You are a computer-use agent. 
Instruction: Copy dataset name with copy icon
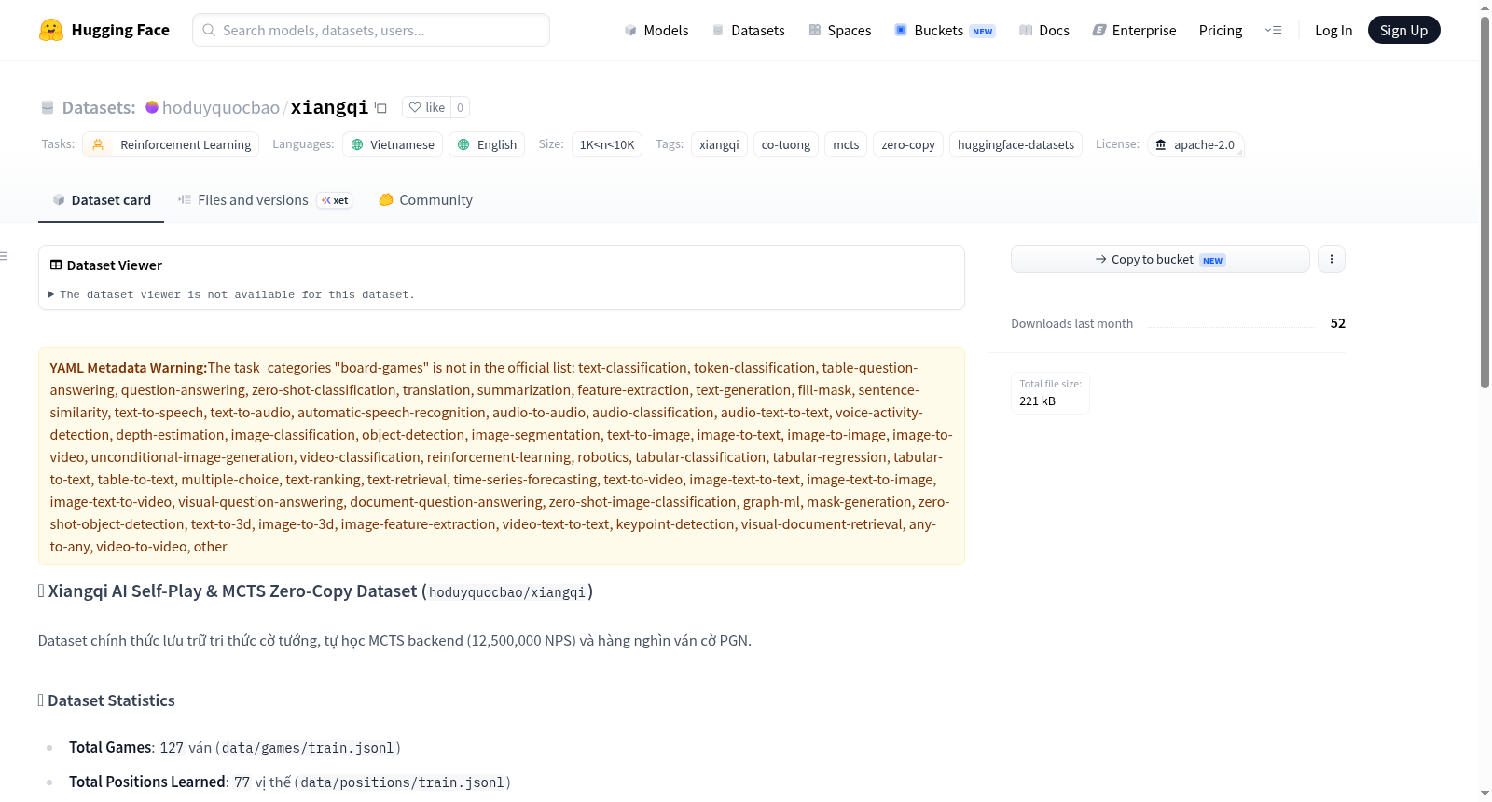[x=380, y=107]
